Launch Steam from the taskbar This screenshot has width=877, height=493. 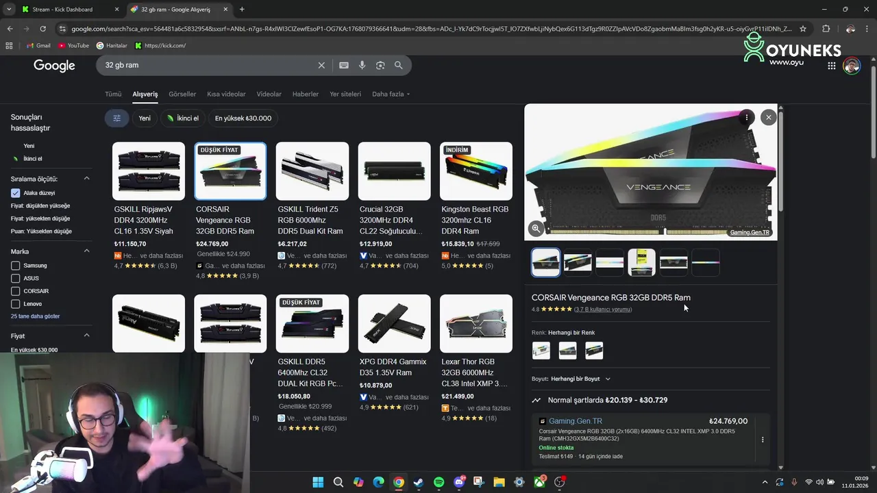[x=419, y=482]
